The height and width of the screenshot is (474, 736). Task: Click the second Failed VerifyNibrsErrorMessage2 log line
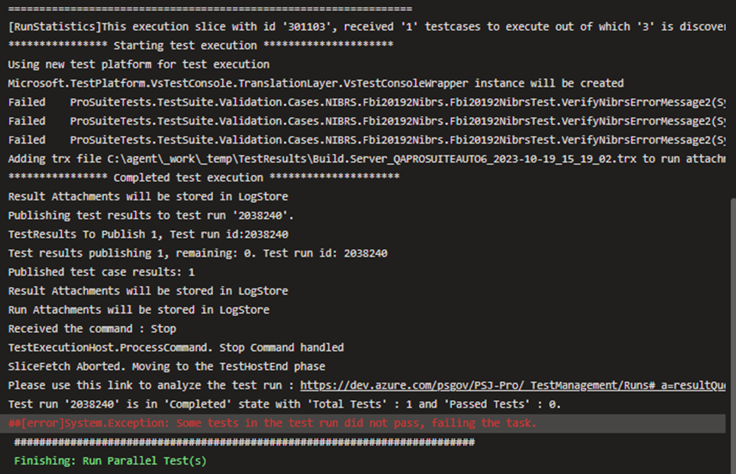point(367,121)
